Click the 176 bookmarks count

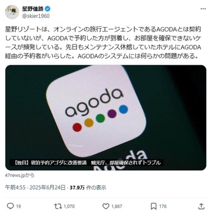(163, 206)
